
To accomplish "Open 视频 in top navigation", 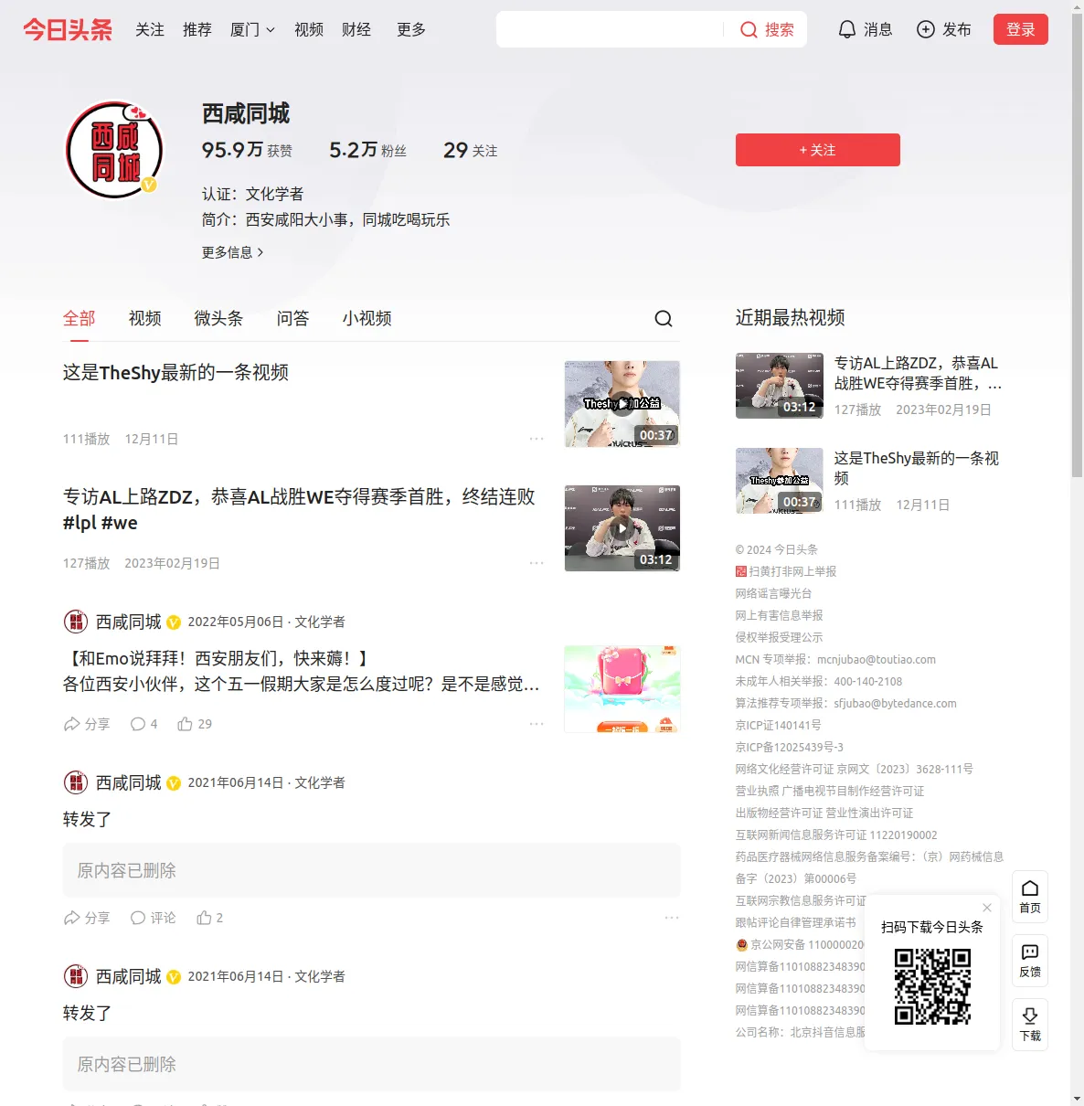I will click(x=309, y=29).
